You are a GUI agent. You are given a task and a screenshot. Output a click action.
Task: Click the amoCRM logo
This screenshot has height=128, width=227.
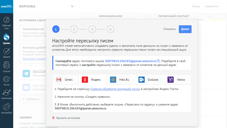tap(6, 6)
